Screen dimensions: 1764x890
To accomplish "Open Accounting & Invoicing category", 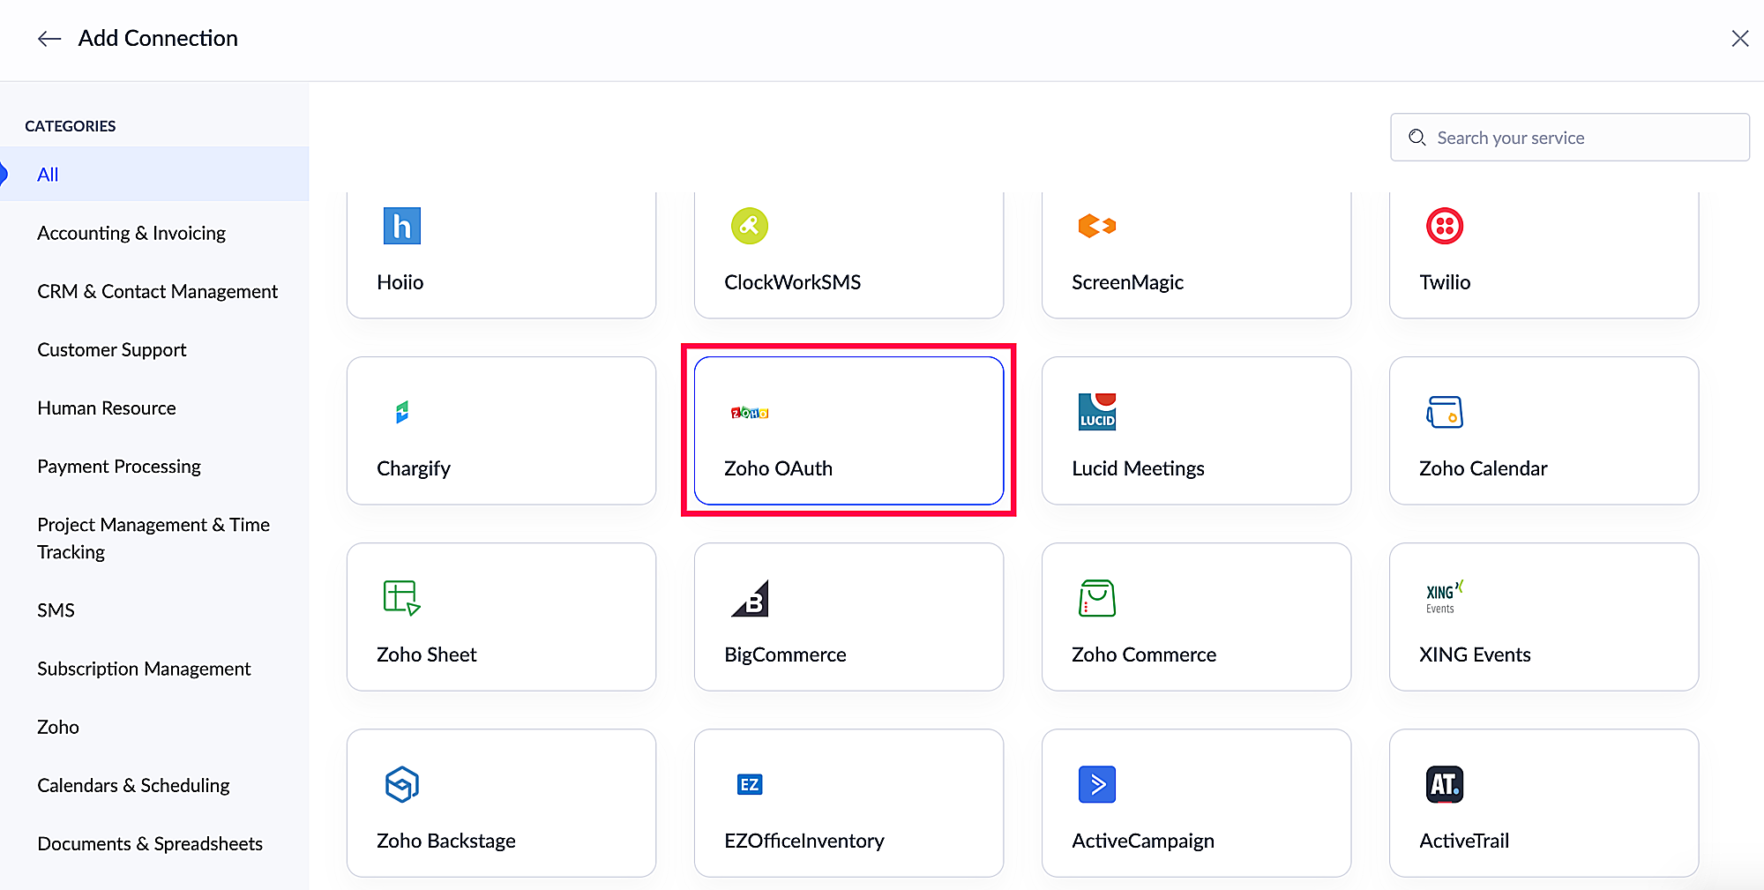I will tap(131, 233).
